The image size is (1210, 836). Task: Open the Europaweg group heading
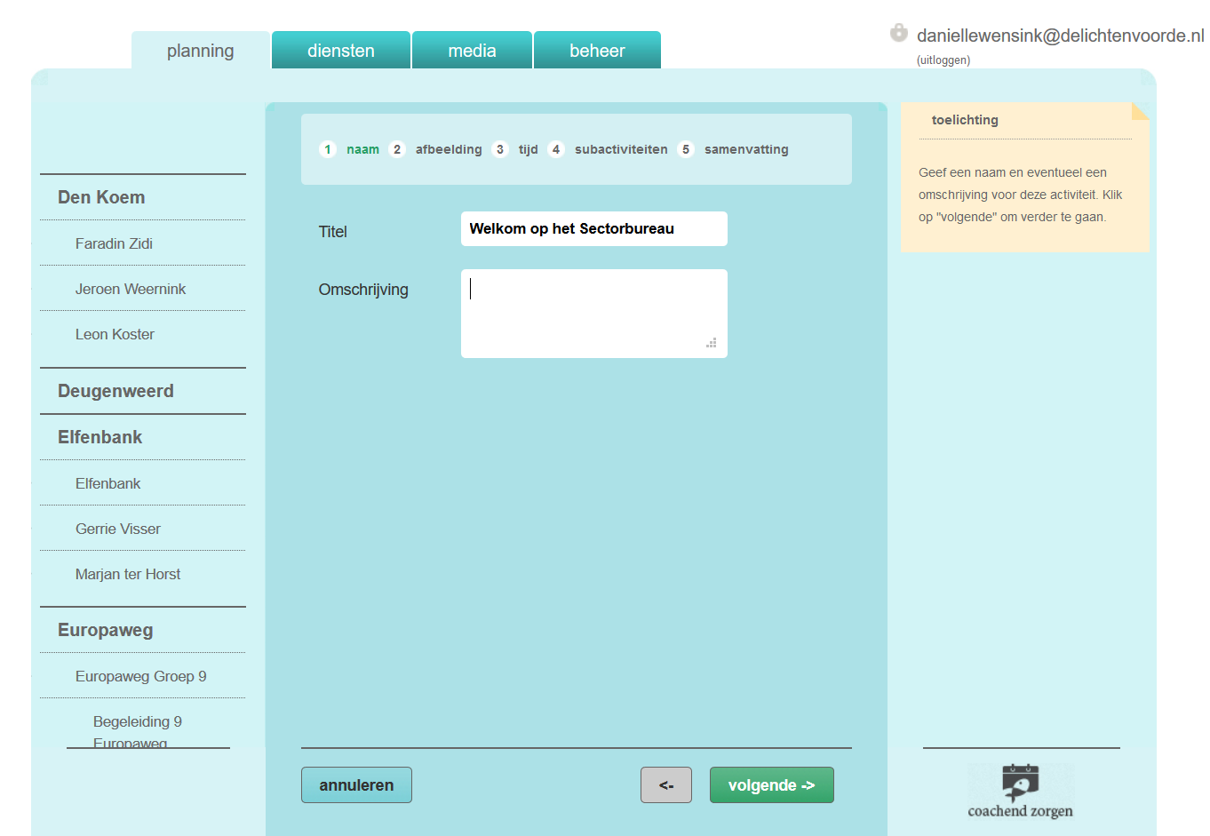[x=105, y=630]
